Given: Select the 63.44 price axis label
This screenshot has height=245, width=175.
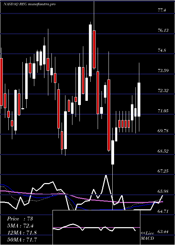Looking at the screenshot, I should (163, 232).
